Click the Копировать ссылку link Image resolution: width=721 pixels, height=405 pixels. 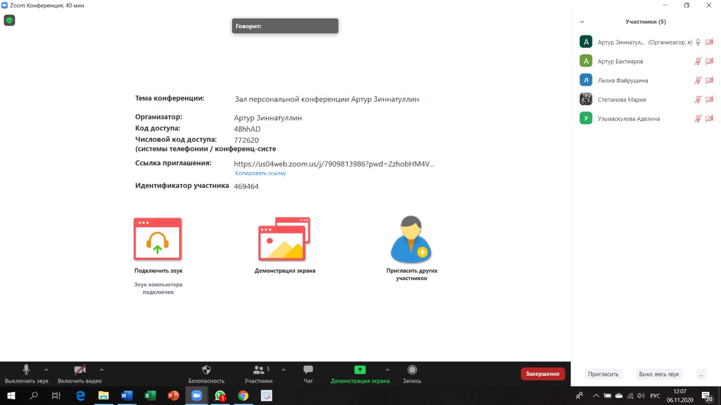point(260,173)
